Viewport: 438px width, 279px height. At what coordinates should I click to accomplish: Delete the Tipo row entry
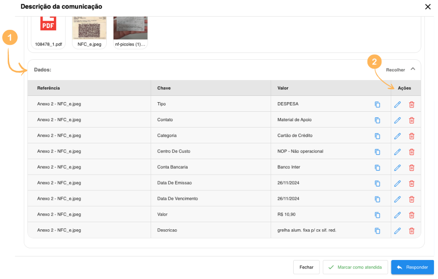411,104
